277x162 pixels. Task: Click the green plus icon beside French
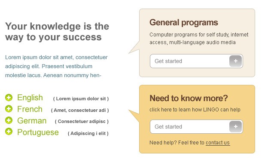[x=9, y=109]
